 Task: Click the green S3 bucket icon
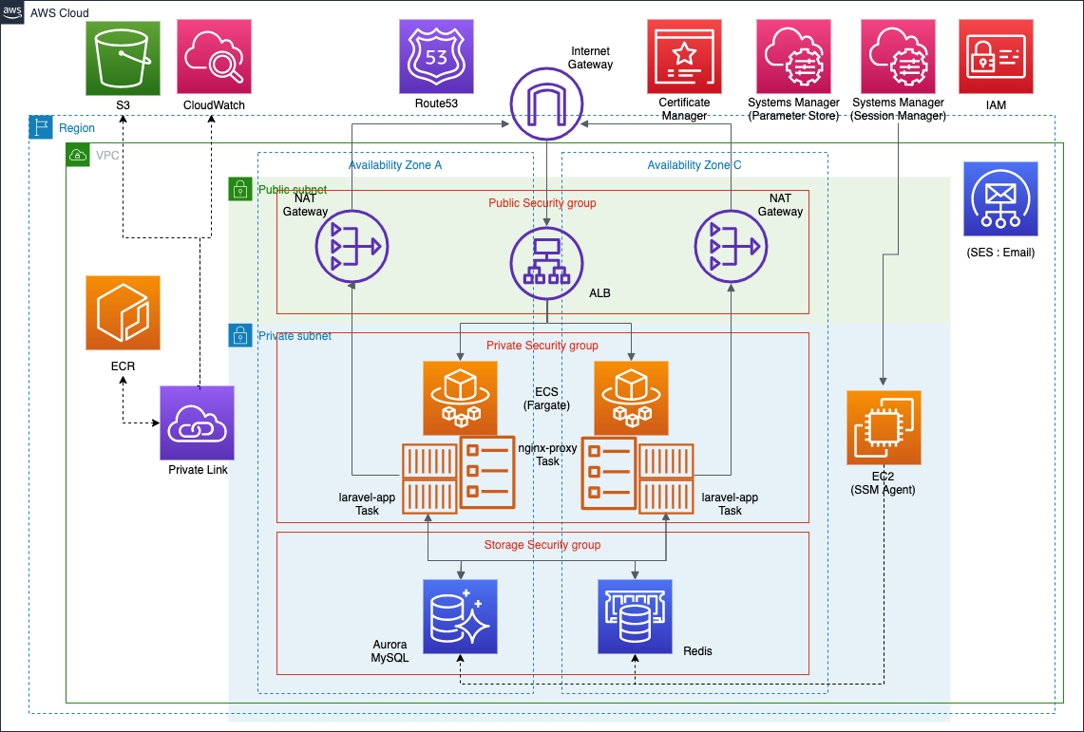124,58
